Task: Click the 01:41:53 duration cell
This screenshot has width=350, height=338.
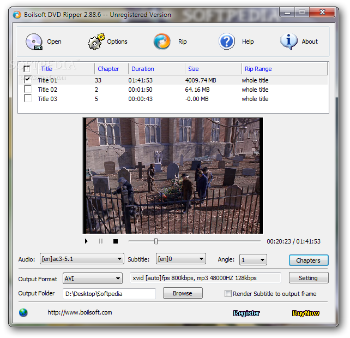Action: pyautogui.click(x=141, y=80)
